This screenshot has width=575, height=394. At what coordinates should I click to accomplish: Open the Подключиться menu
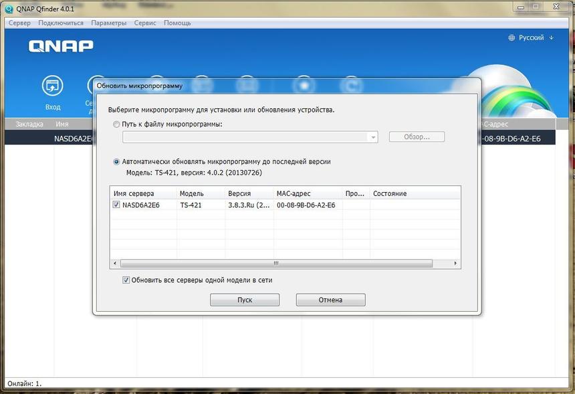(x=61, y=23)
